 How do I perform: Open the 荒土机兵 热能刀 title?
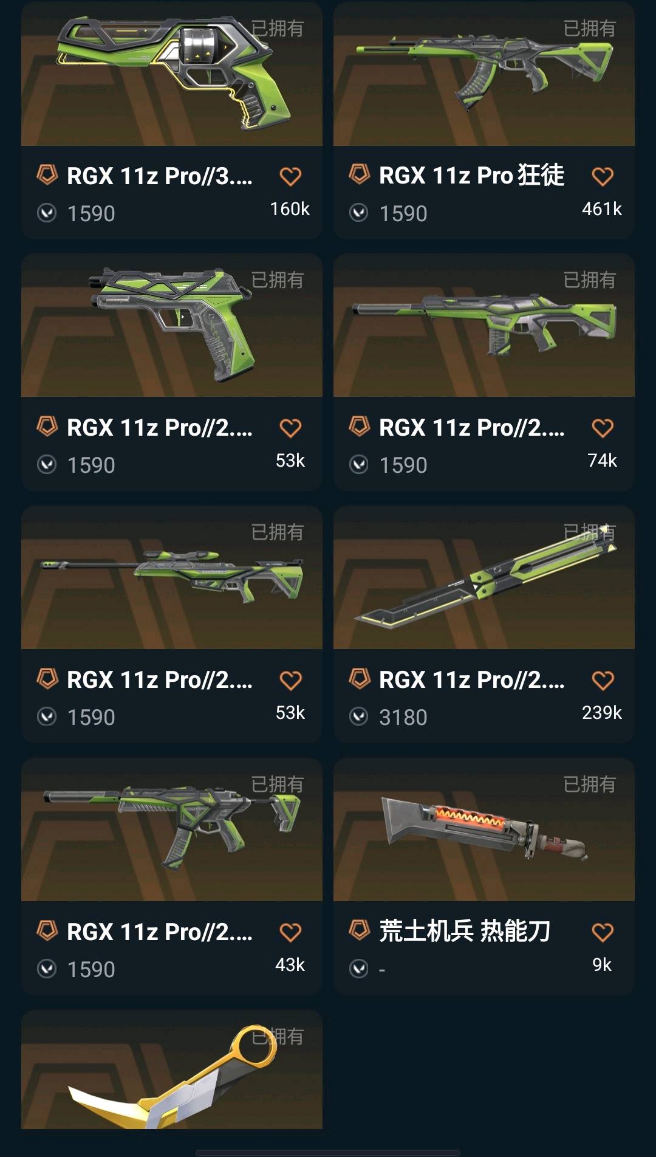(x=465, y=931)
